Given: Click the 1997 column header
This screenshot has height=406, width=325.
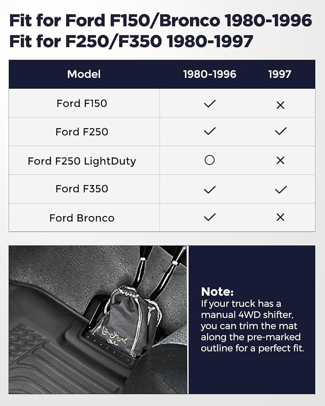Looking at the screenshot, I should [x=280, y=74].
